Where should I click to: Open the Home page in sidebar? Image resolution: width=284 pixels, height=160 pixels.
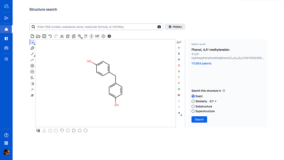tap(6, 29)
